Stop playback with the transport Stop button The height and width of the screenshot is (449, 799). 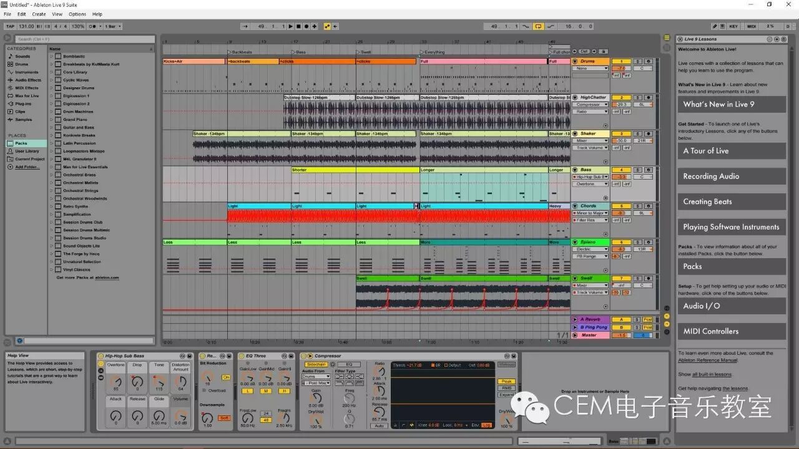coord(298,26)
